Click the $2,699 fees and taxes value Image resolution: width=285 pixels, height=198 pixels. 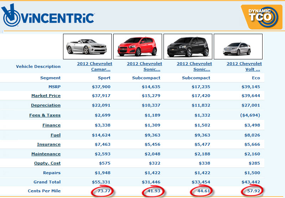coord(103,115)
